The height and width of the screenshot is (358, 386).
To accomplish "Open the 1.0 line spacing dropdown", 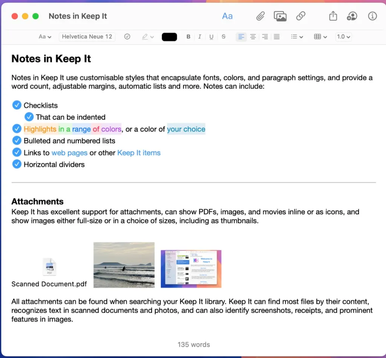I will pos(343,37).
